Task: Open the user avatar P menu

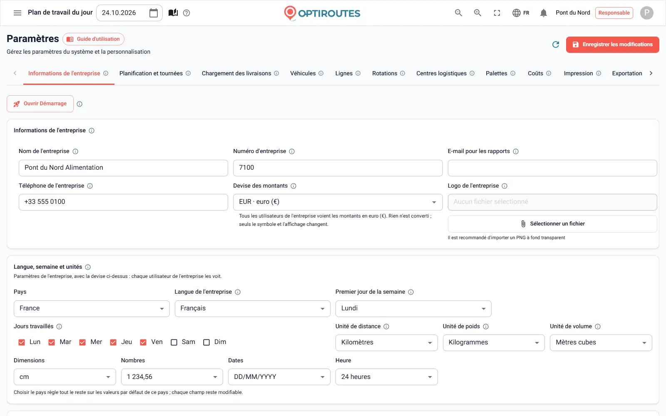Action: click(646, 13)
